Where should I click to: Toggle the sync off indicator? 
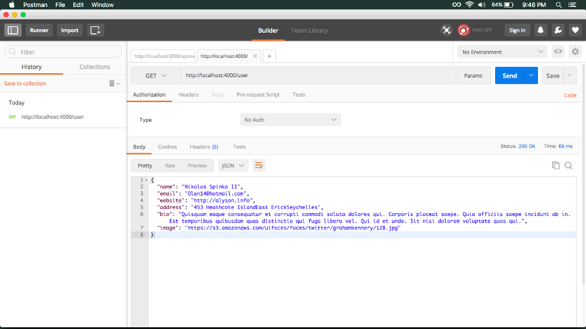tap(475, 30)
